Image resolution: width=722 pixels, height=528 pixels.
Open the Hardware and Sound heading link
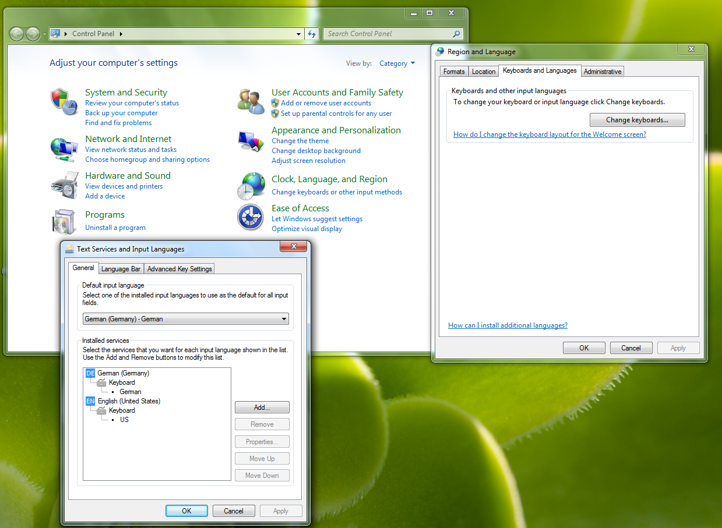(x=128, y=176)
